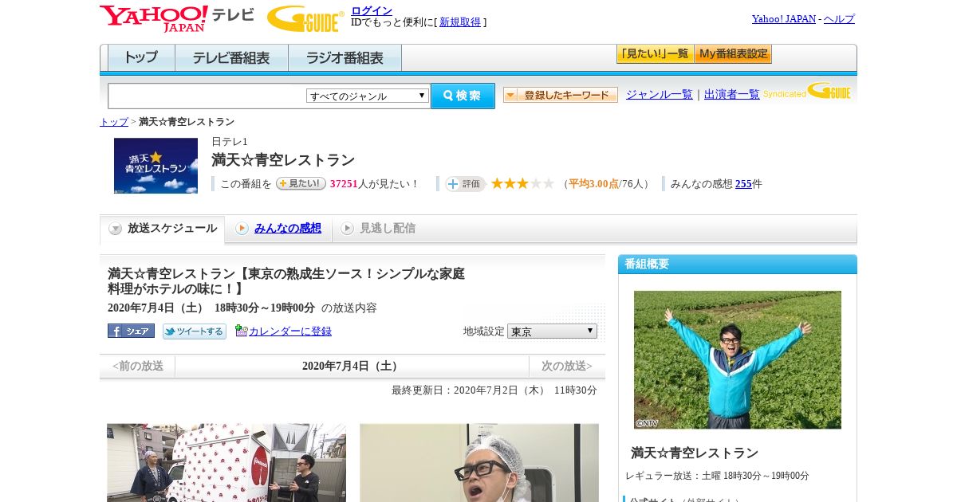
Task: Open the 登録したキーワード dropdown button
Action: click(x=561, y=95)
